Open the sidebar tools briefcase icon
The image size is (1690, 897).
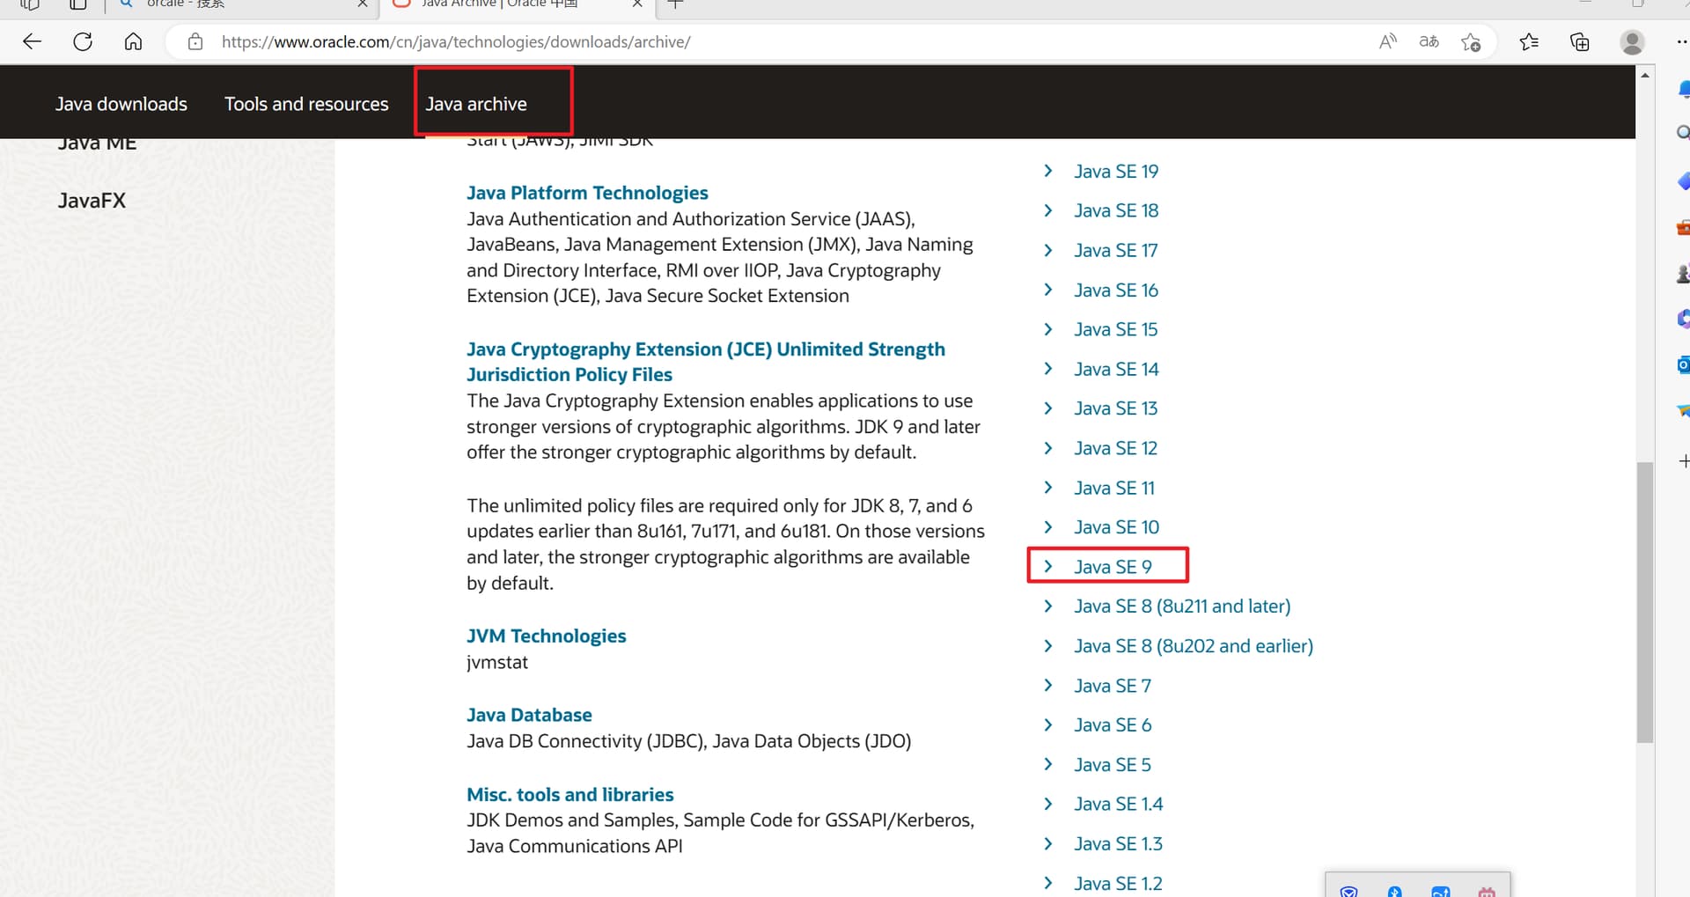[1683, 228]
